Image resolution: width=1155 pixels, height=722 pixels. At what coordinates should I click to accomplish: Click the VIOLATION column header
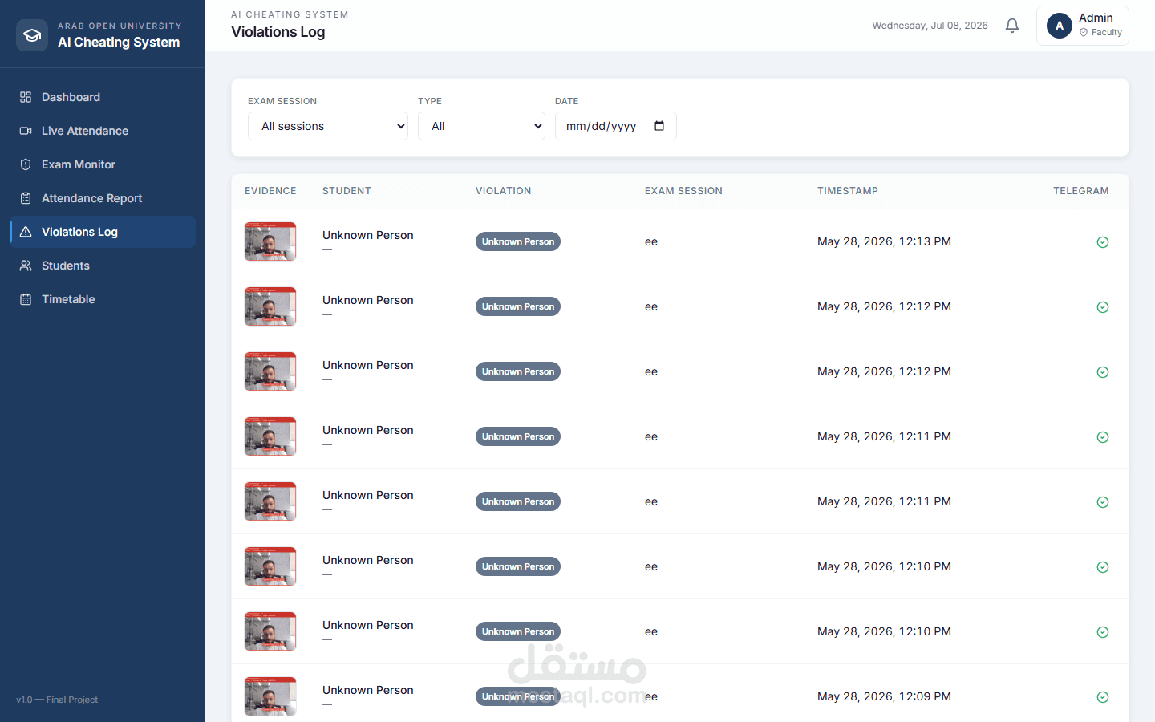pyautogui.click(x=504, y=191)
